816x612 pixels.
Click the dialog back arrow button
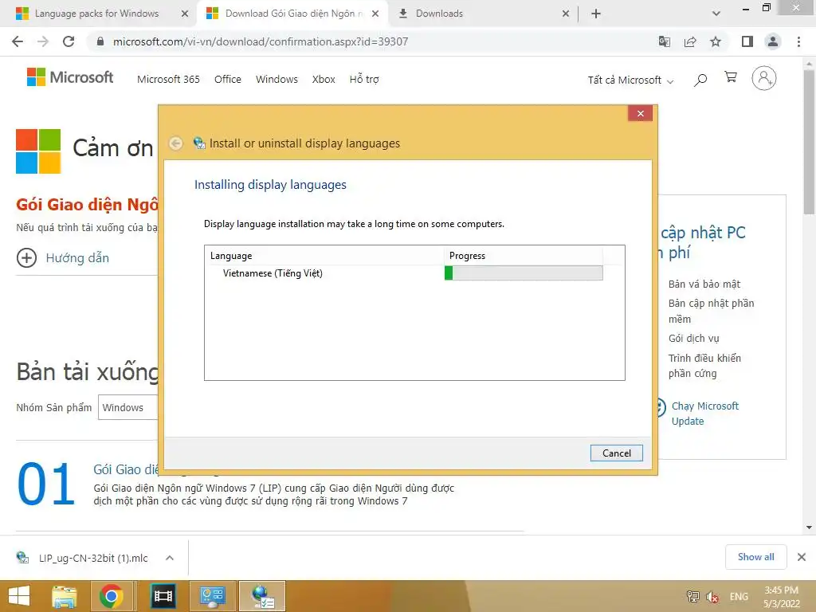[176, 143]
